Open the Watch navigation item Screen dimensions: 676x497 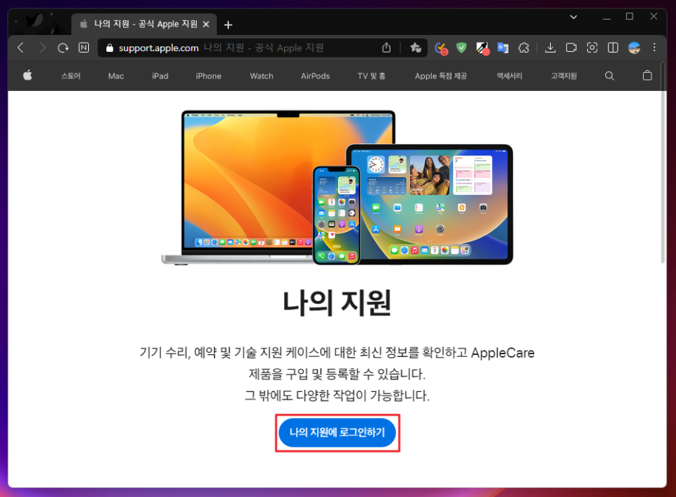[262, 76]
